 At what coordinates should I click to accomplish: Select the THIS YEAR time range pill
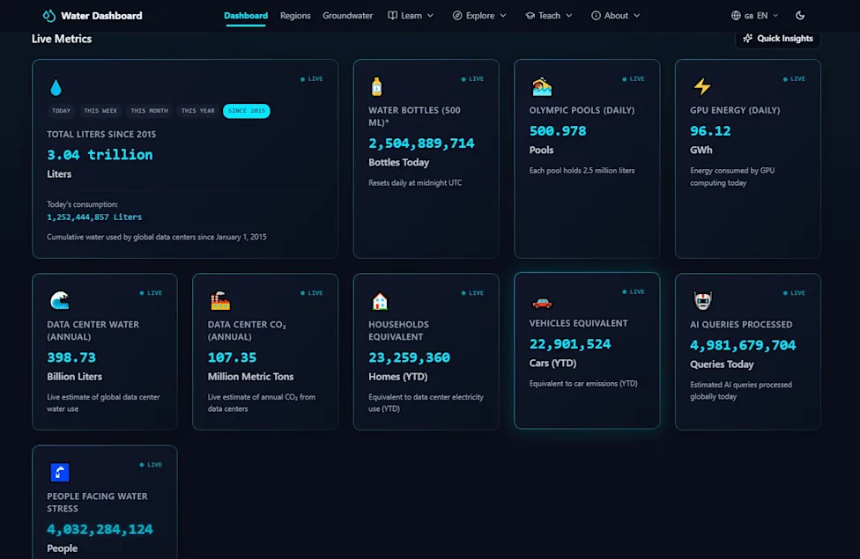[198, 111]
